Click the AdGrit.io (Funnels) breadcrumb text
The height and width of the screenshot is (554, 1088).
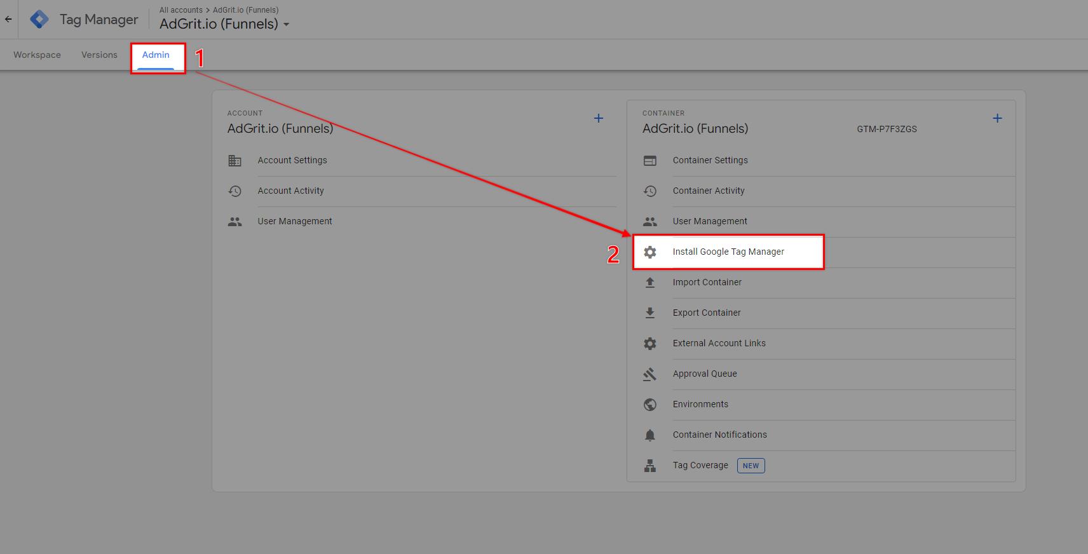pos(245,10)
